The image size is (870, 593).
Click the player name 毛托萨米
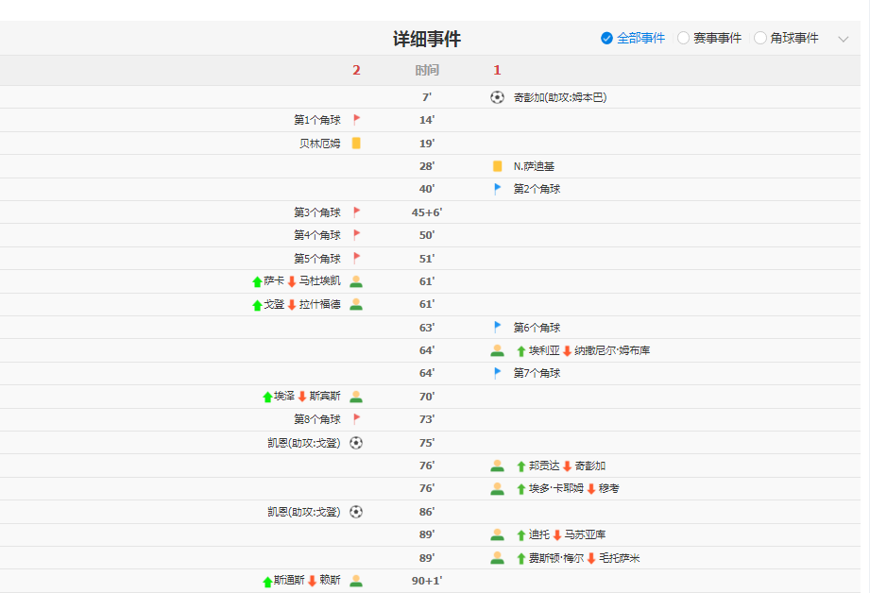(620, 558)
